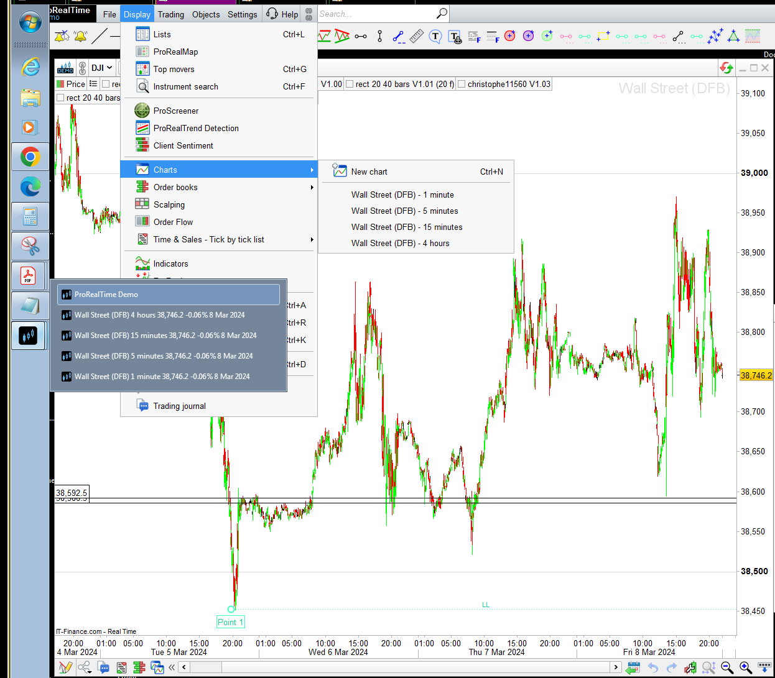
Task: Select the purple circle plus tool
Action: click(x=529, y=36)
